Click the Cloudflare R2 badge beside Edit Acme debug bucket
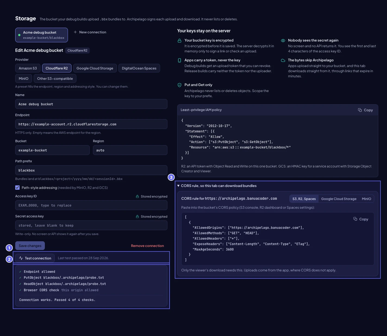This screenshot has height=336, width=387. pyautogui.click(x=77, y=50)
